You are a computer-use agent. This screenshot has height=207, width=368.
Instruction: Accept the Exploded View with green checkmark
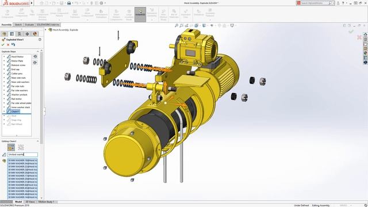pos(3,45)
